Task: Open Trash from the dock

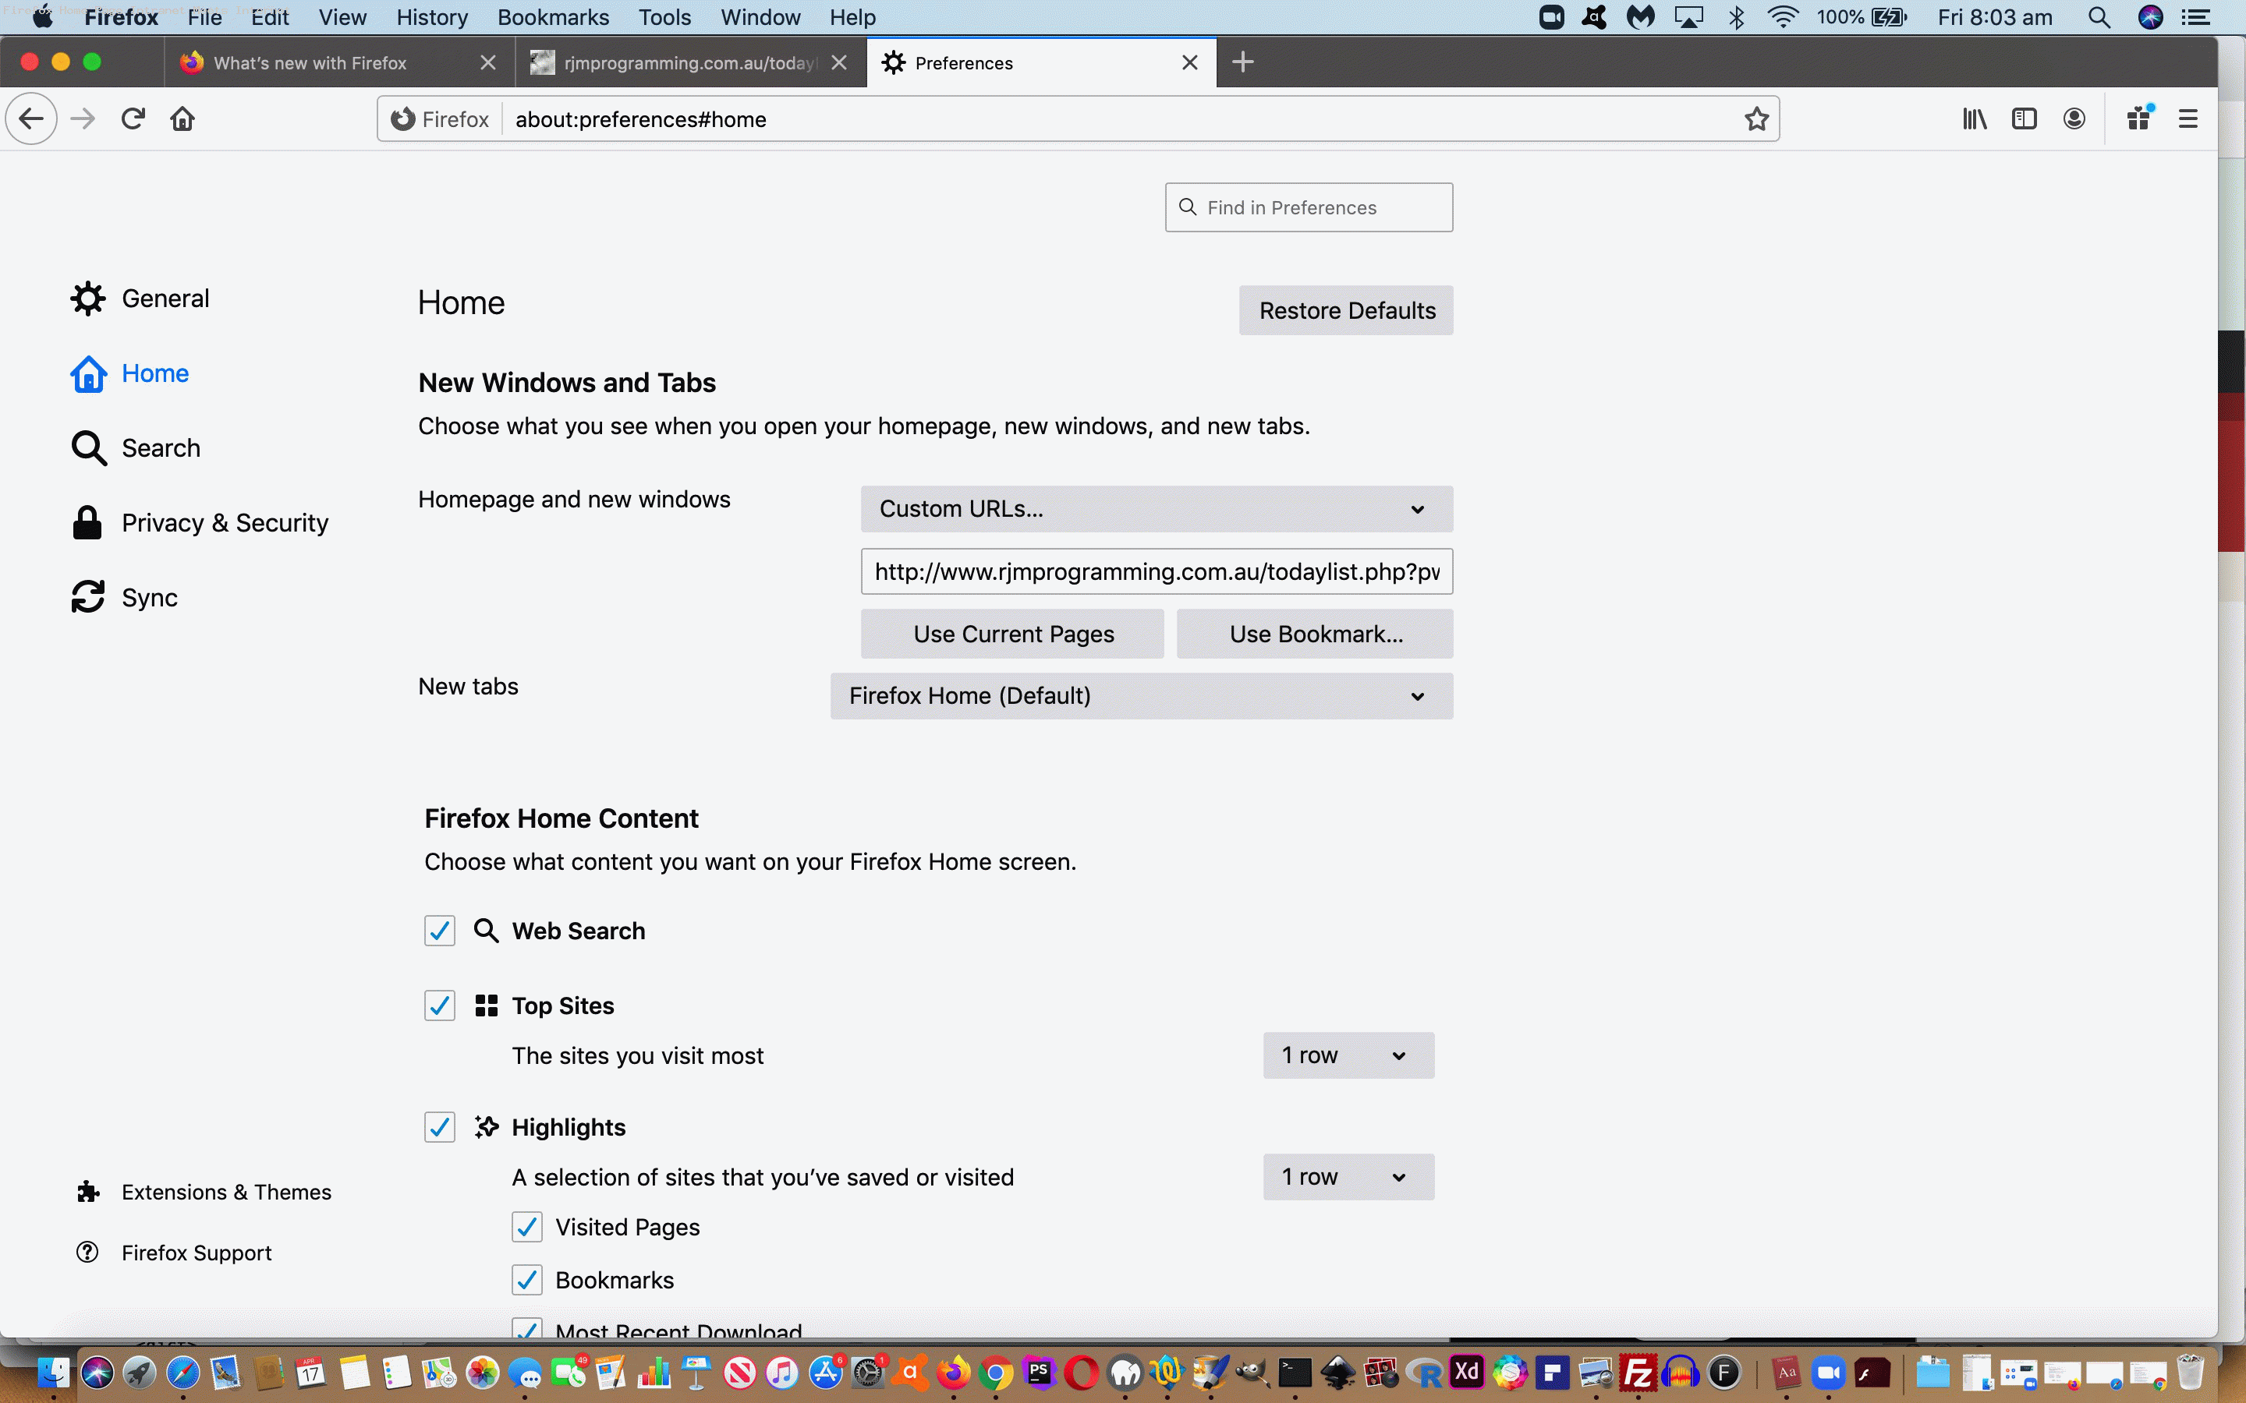Action: 2191,1373
